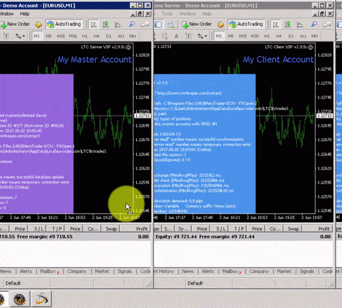Open Tools menu in Client window
The image size is (342, 308).
pyautogui.click(x=167, y=14)
